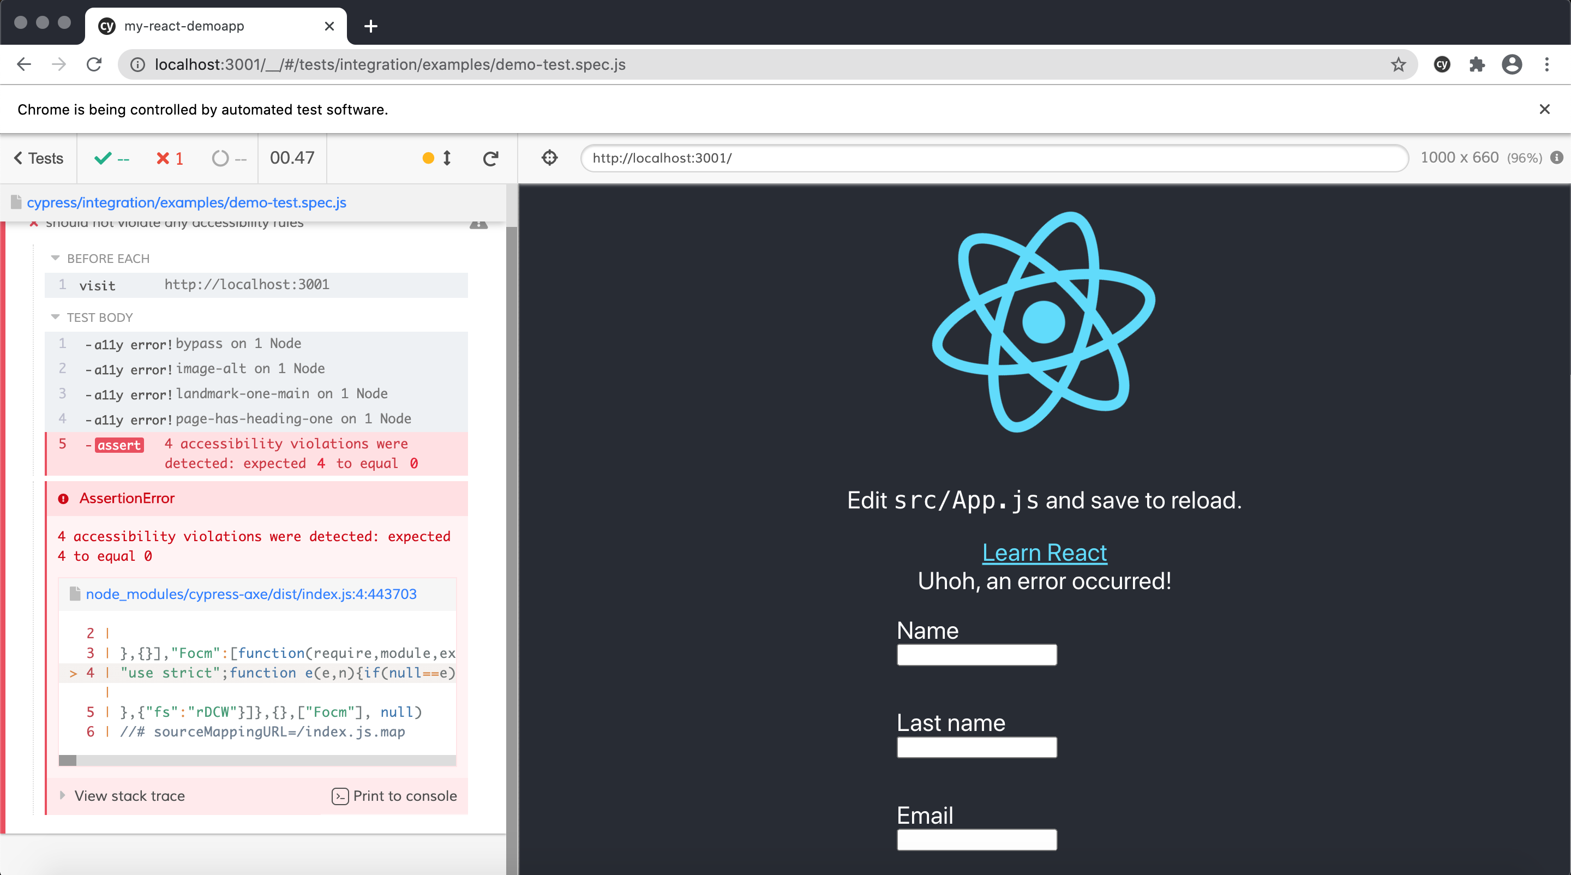Select the landmark-one-main a11y error row
This screenshot has width=1571, height=875.
pyautogui.click(x=256, y=394)
